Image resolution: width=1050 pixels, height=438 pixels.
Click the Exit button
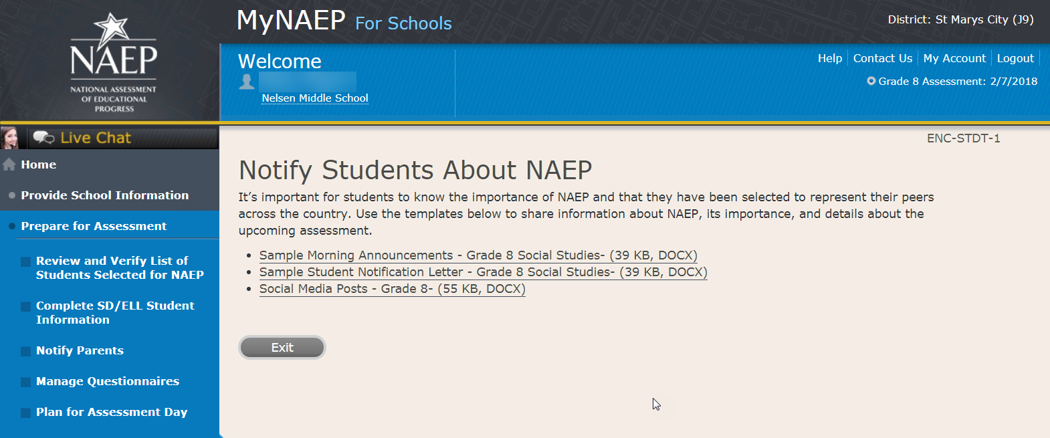point(282,347)
